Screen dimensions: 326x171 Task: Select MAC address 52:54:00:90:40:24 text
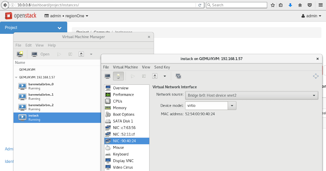[200, 114]
